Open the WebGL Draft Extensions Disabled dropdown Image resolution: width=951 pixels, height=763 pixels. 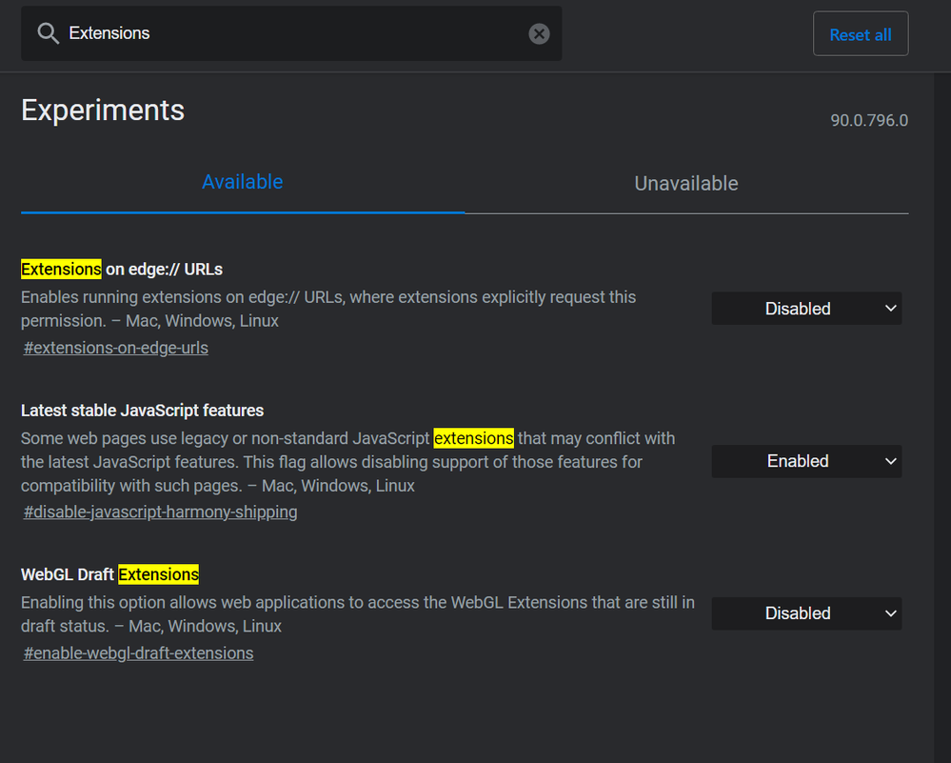pyautogui.click(x=806, y=613)
